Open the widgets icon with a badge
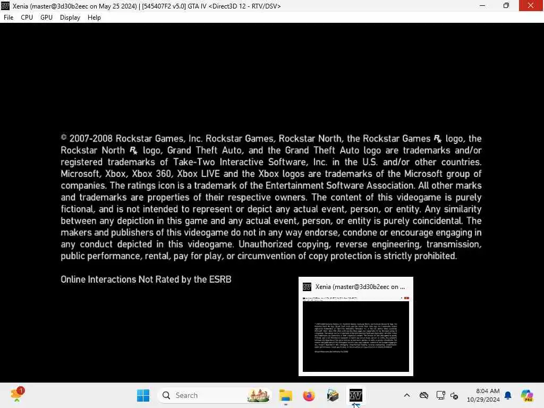The image size is (544, 408). pyautogui.click(x=17, y=395)
